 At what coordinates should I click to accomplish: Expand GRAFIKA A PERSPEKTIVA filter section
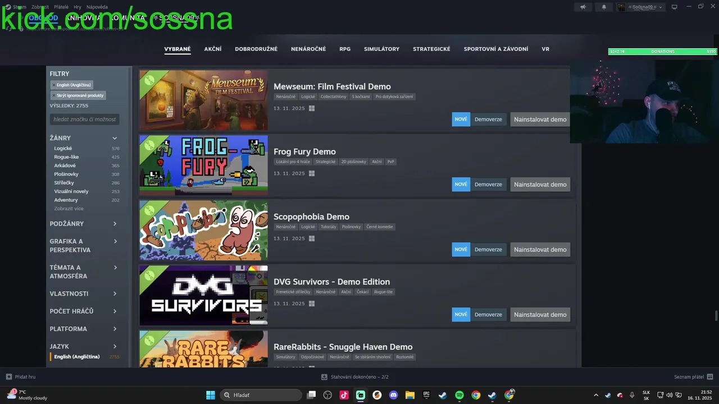pyautogui.click(x=84, y=245)
